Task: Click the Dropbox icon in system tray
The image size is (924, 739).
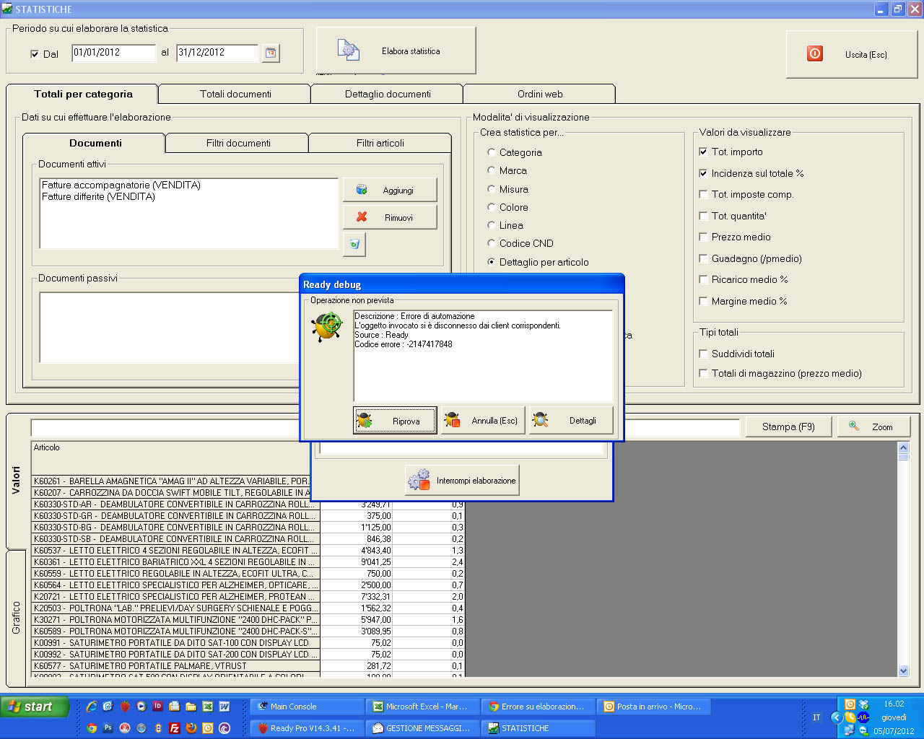Action: [x=863, y=705]
